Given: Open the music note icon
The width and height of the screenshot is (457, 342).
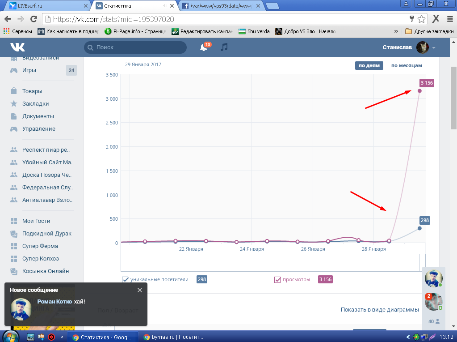Looking at the screenshot, I should (x=224, y=47).
